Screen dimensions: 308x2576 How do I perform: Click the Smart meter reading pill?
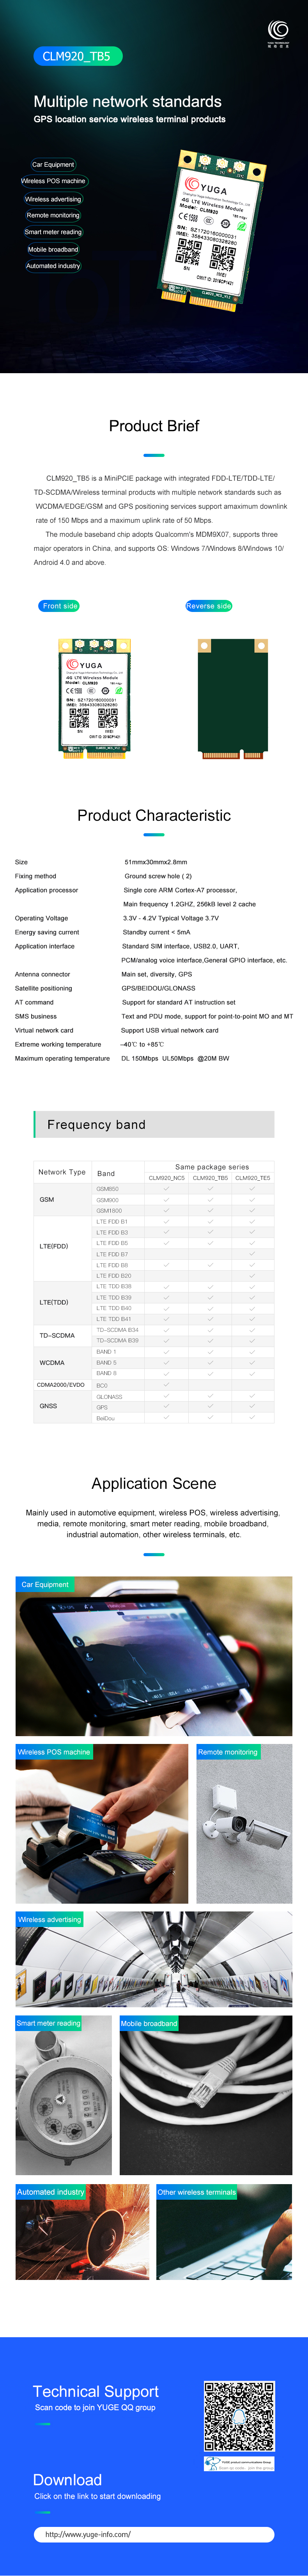pos(53,232)
